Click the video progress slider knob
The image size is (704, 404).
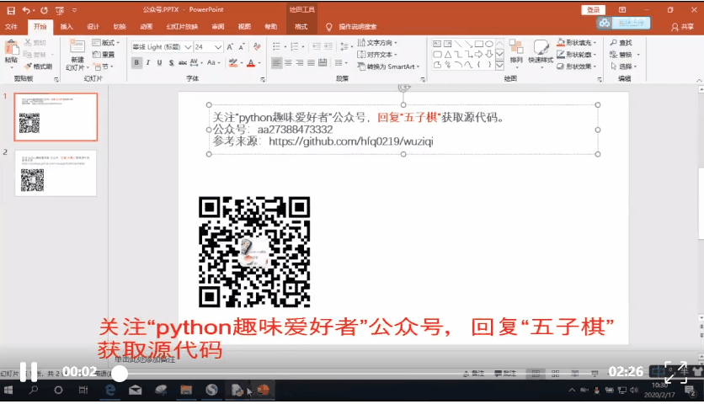[x=120, y=374]
